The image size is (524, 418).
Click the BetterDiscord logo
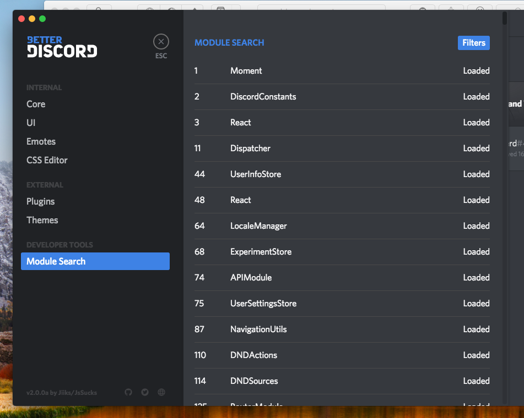[62, 47]
